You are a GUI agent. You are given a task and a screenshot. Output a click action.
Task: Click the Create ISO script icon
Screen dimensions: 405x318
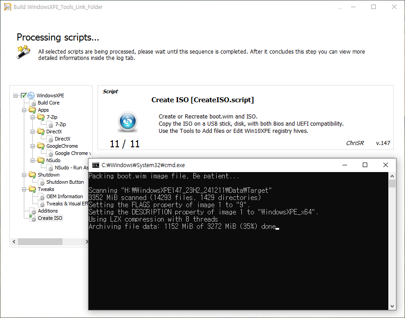(x=33, y=218)
